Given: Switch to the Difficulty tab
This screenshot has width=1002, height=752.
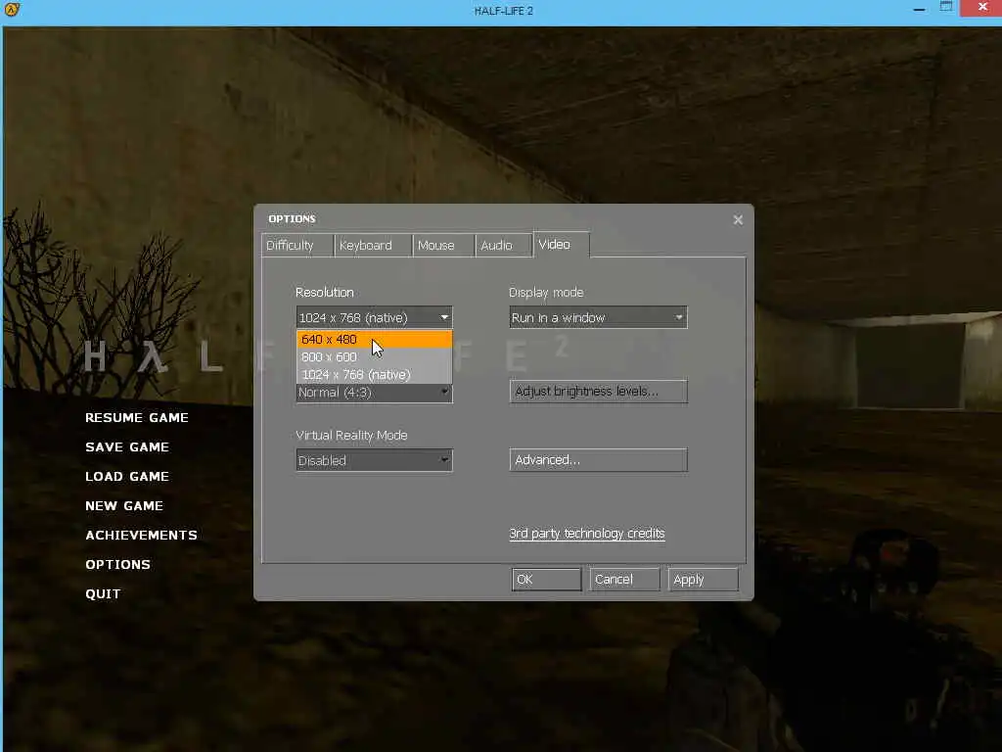Looking at the screenshot, I should [297, 246].
